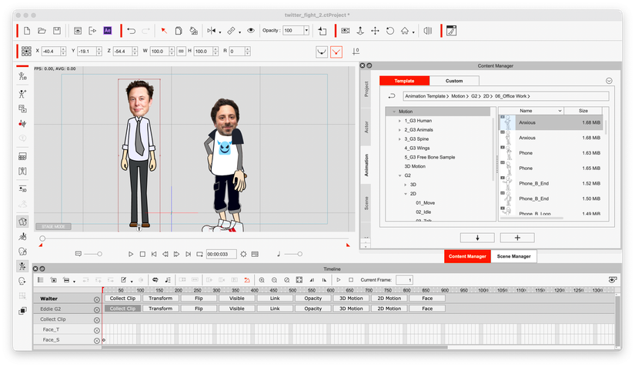Open the link tool dropdown arrow
This screenshot has width=635, height=367.
click(239, 32)
